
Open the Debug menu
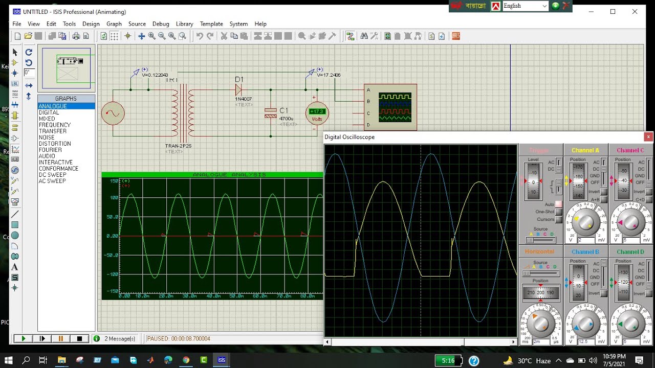tap(161, 24)
